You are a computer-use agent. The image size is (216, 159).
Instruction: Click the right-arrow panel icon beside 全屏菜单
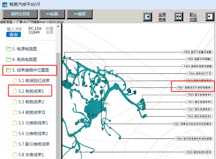tap(147, 17)
